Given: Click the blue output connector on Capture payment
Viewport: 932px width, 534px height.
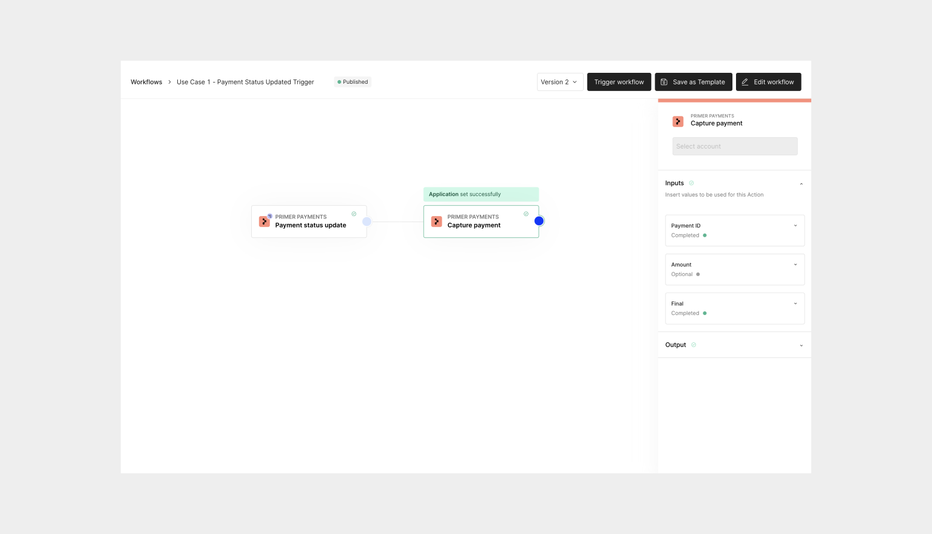Looking at the screenshot, I should 539,221.
